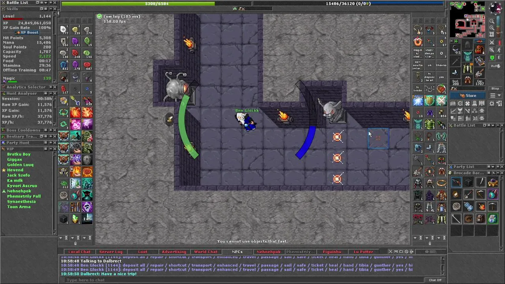Select the Loot chat tab
The width and height of the screenshot is (505, 284).
click(142, 252)
